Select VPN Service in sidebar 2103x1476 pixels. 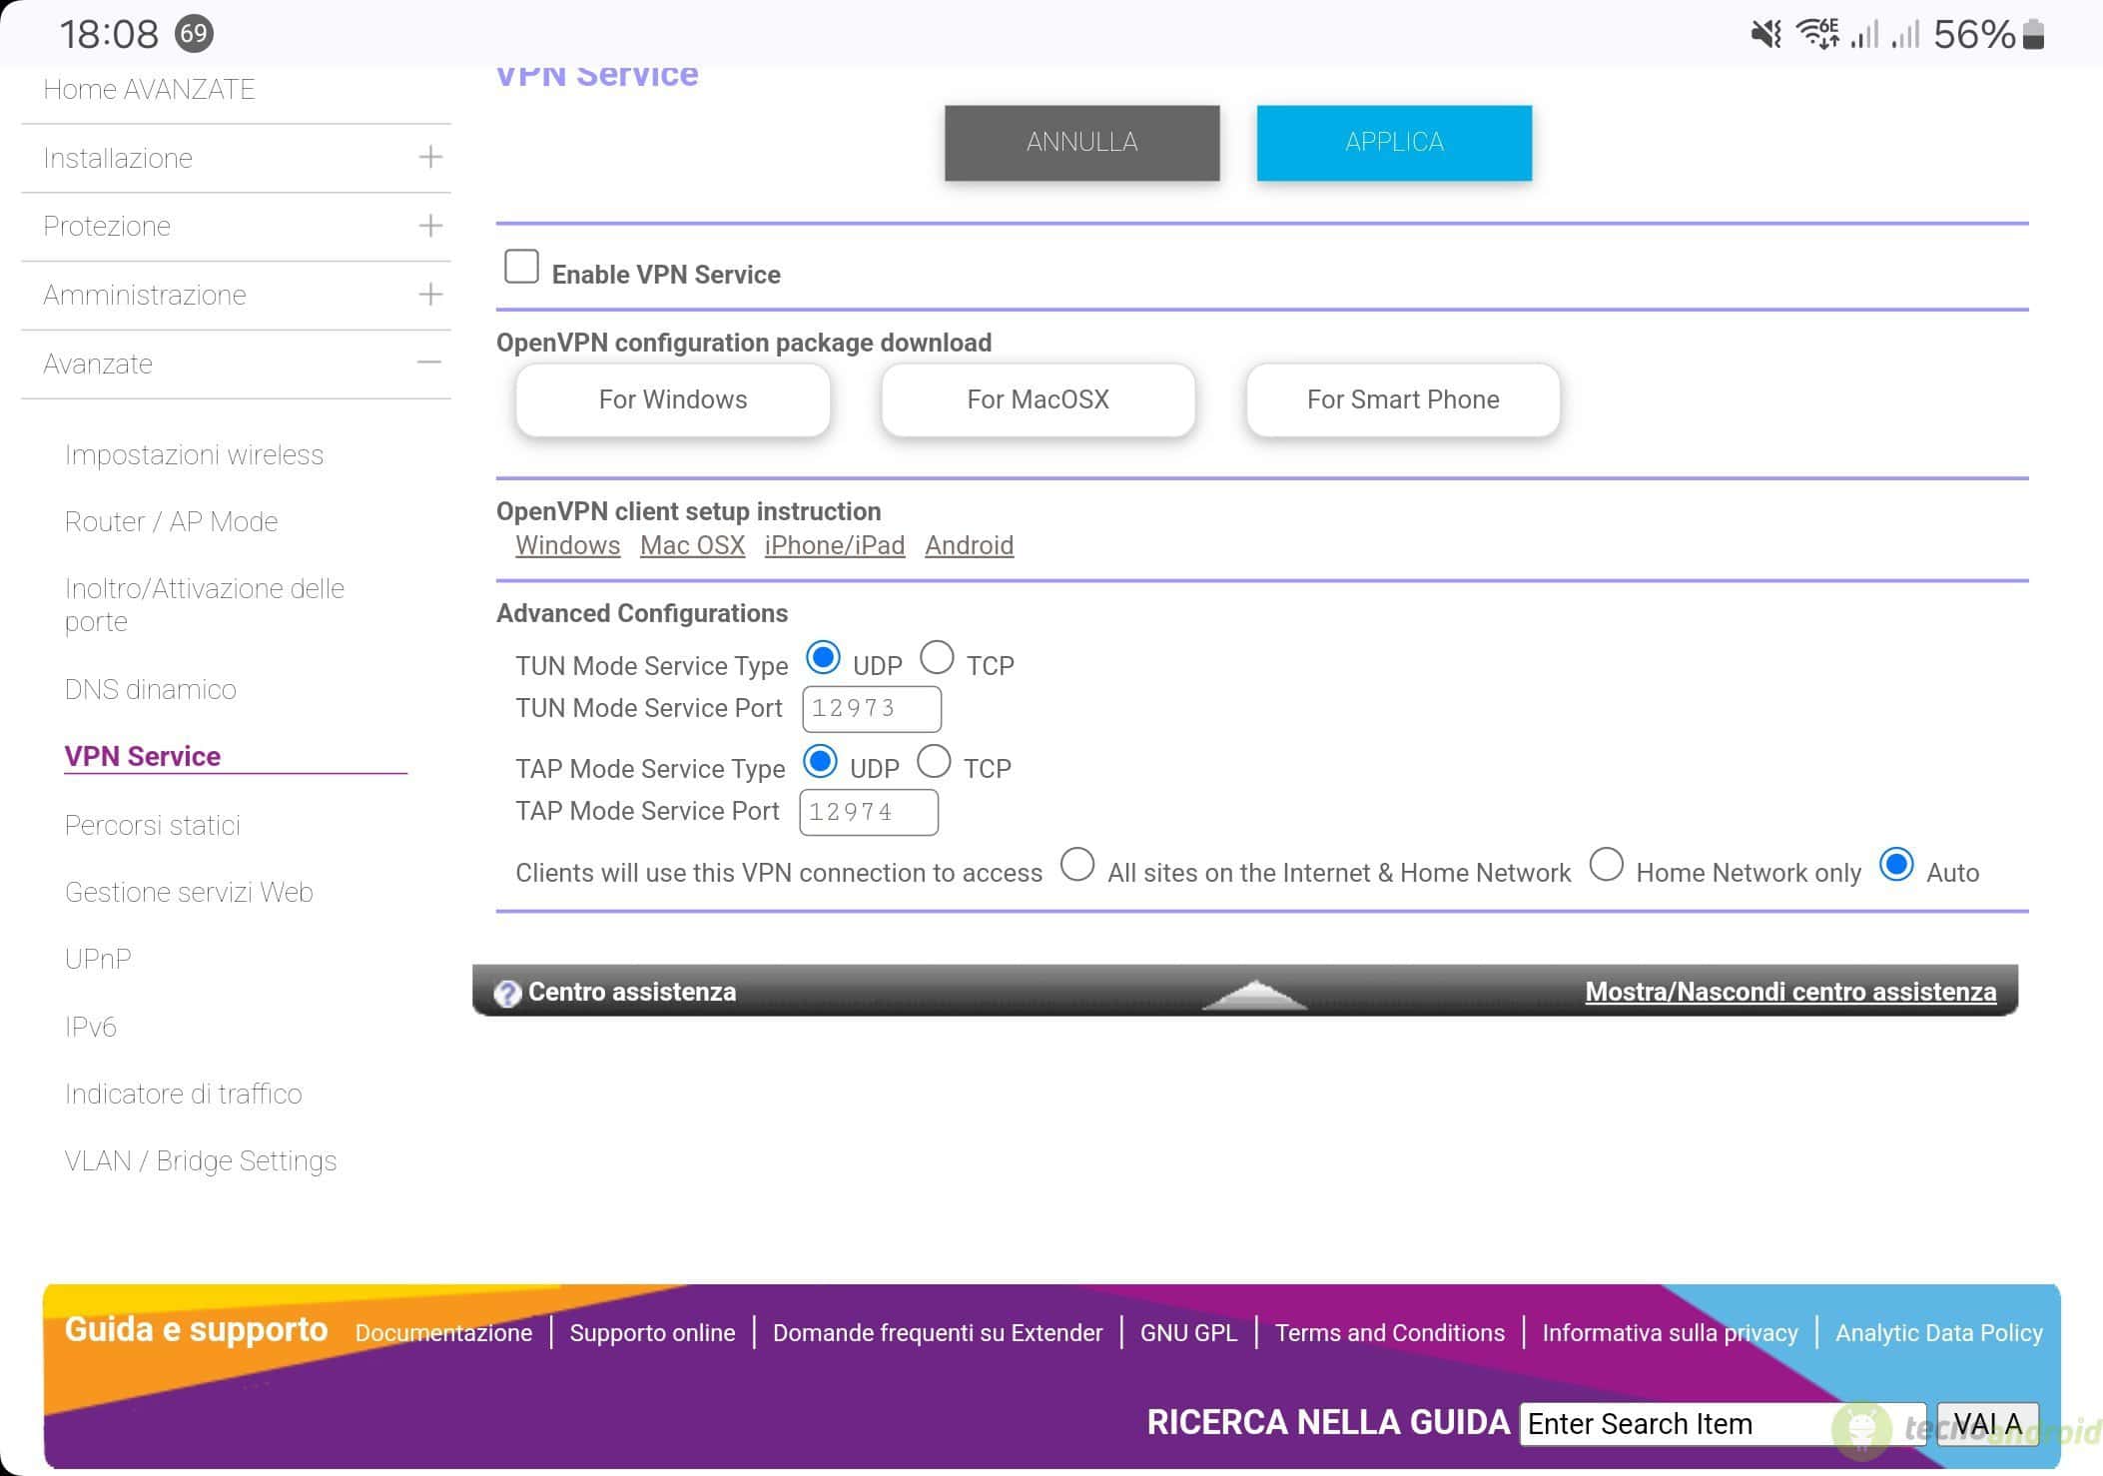coord(142,757)
